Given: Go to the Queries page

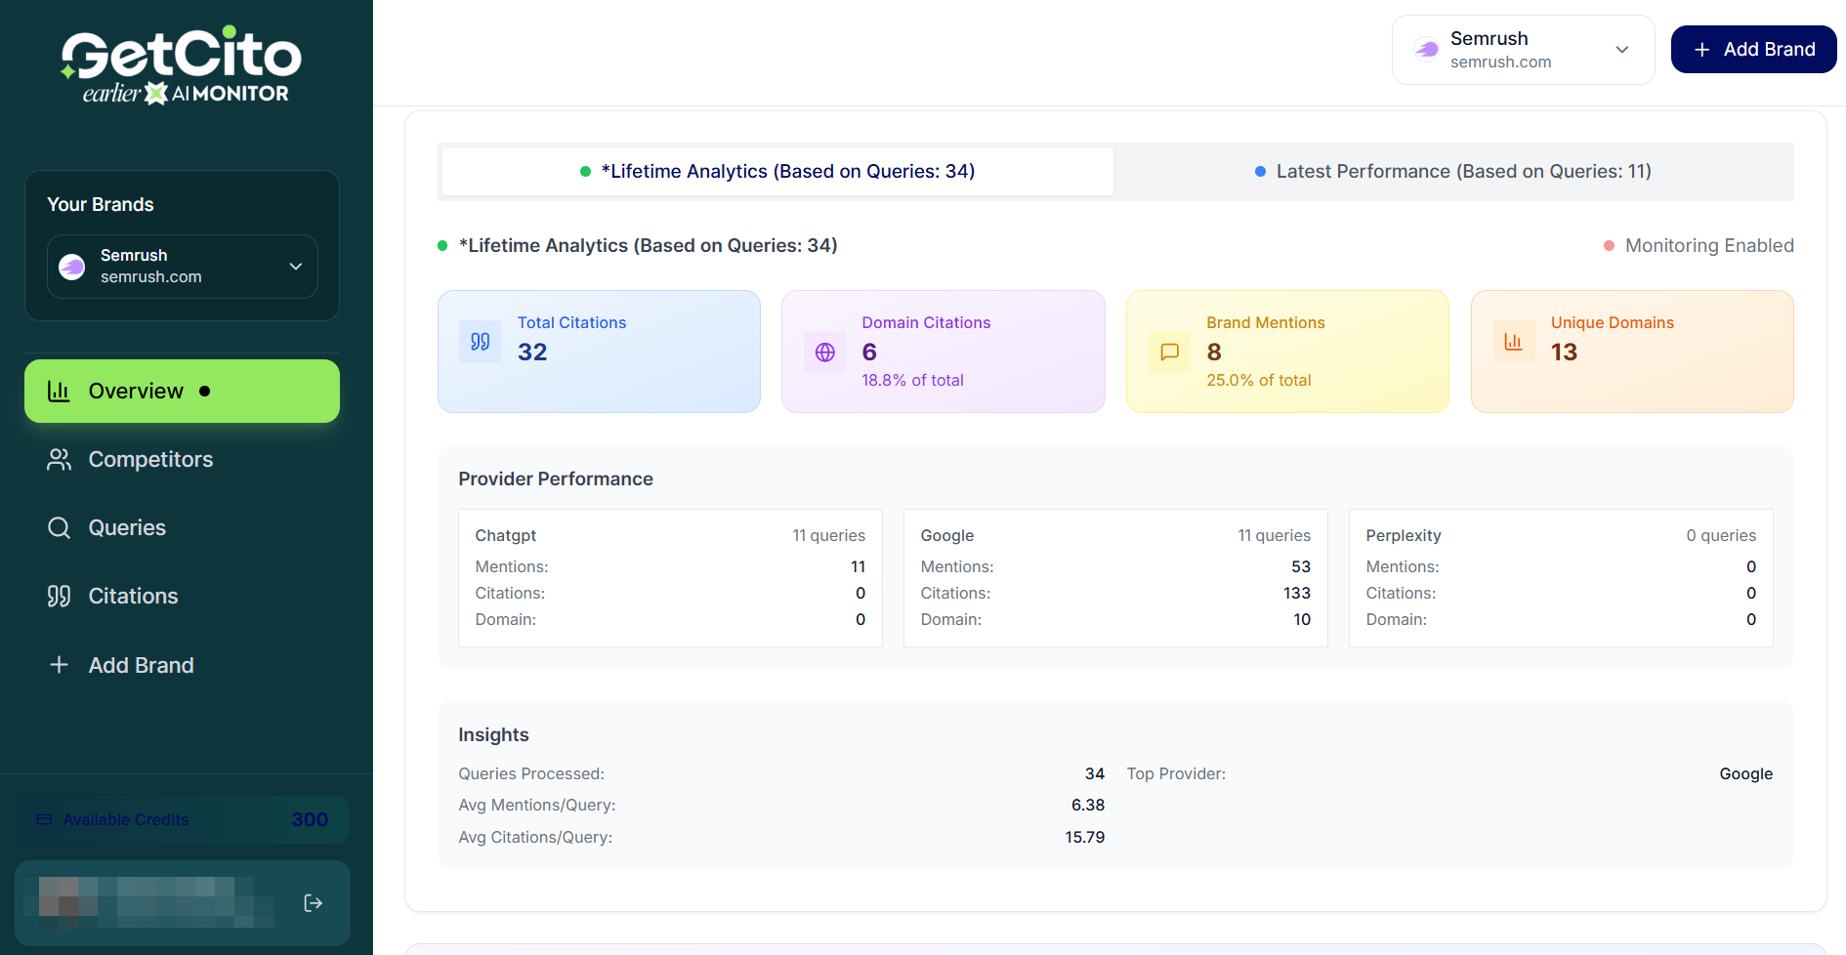Looking at the screenshot, I should coord(182,528).
